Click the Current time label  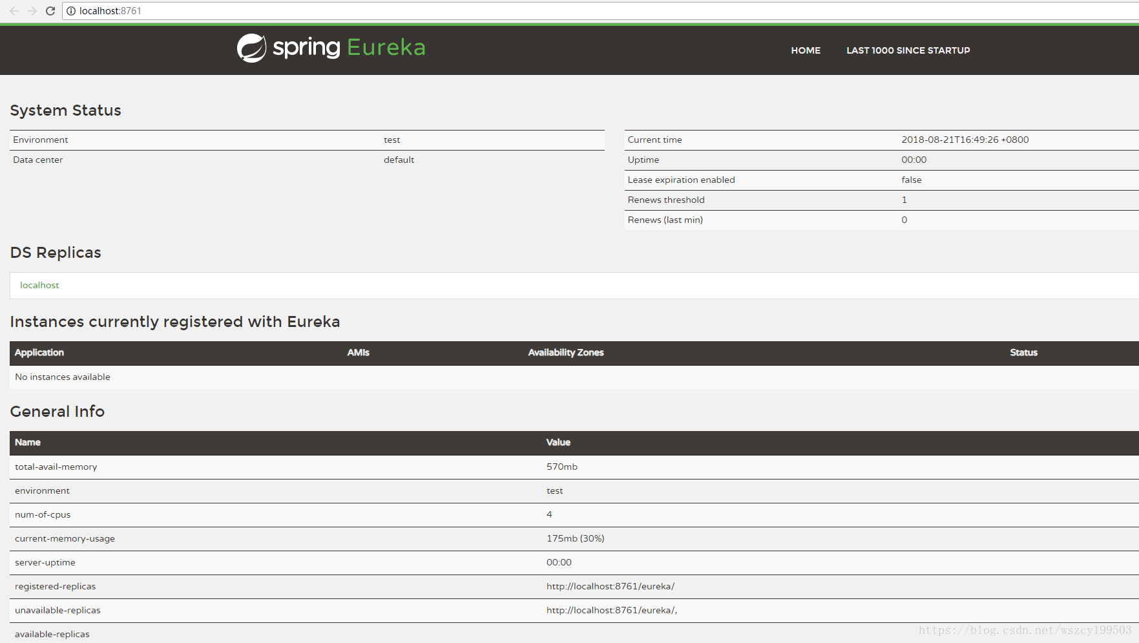coord(654,140)
